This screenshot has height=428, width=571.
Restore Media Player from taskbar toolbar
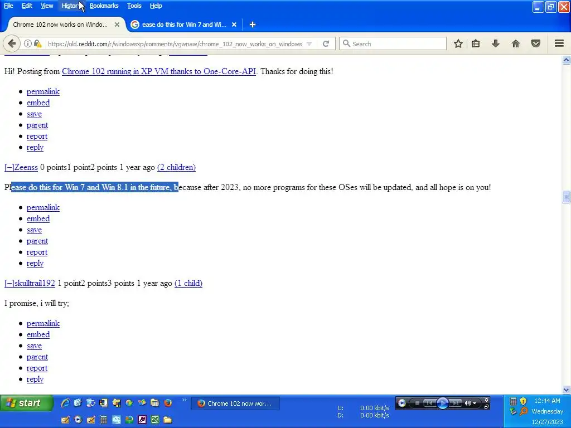click(x=486, y=406)
